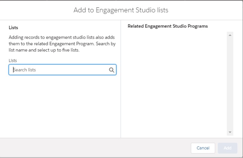Cancel the Add to Engagement Studio dialog
This screenshot has height=158, width=243.
click(x=203, y=148)
